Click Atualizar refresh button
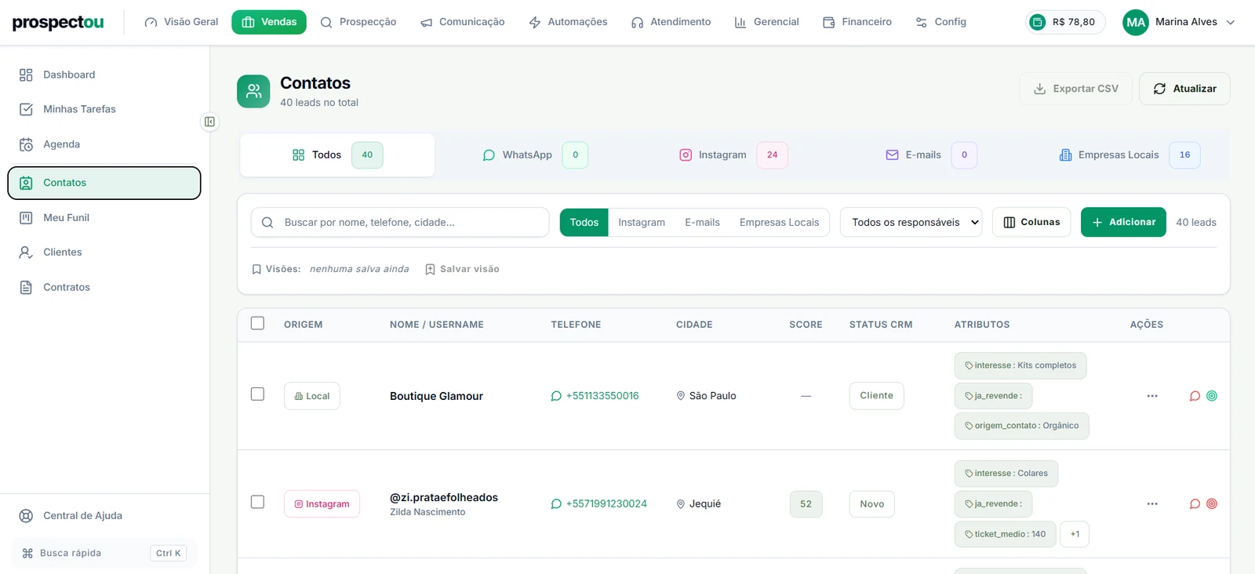This screenshot has height=574, width=1255. pyautogui.click(x=1184, y=89)
